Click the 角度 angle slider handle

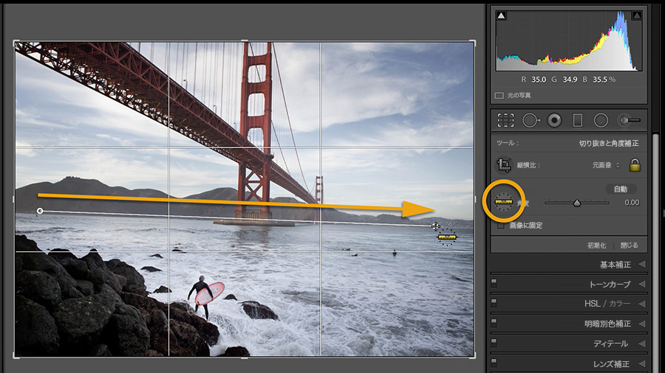coord(577,203)
